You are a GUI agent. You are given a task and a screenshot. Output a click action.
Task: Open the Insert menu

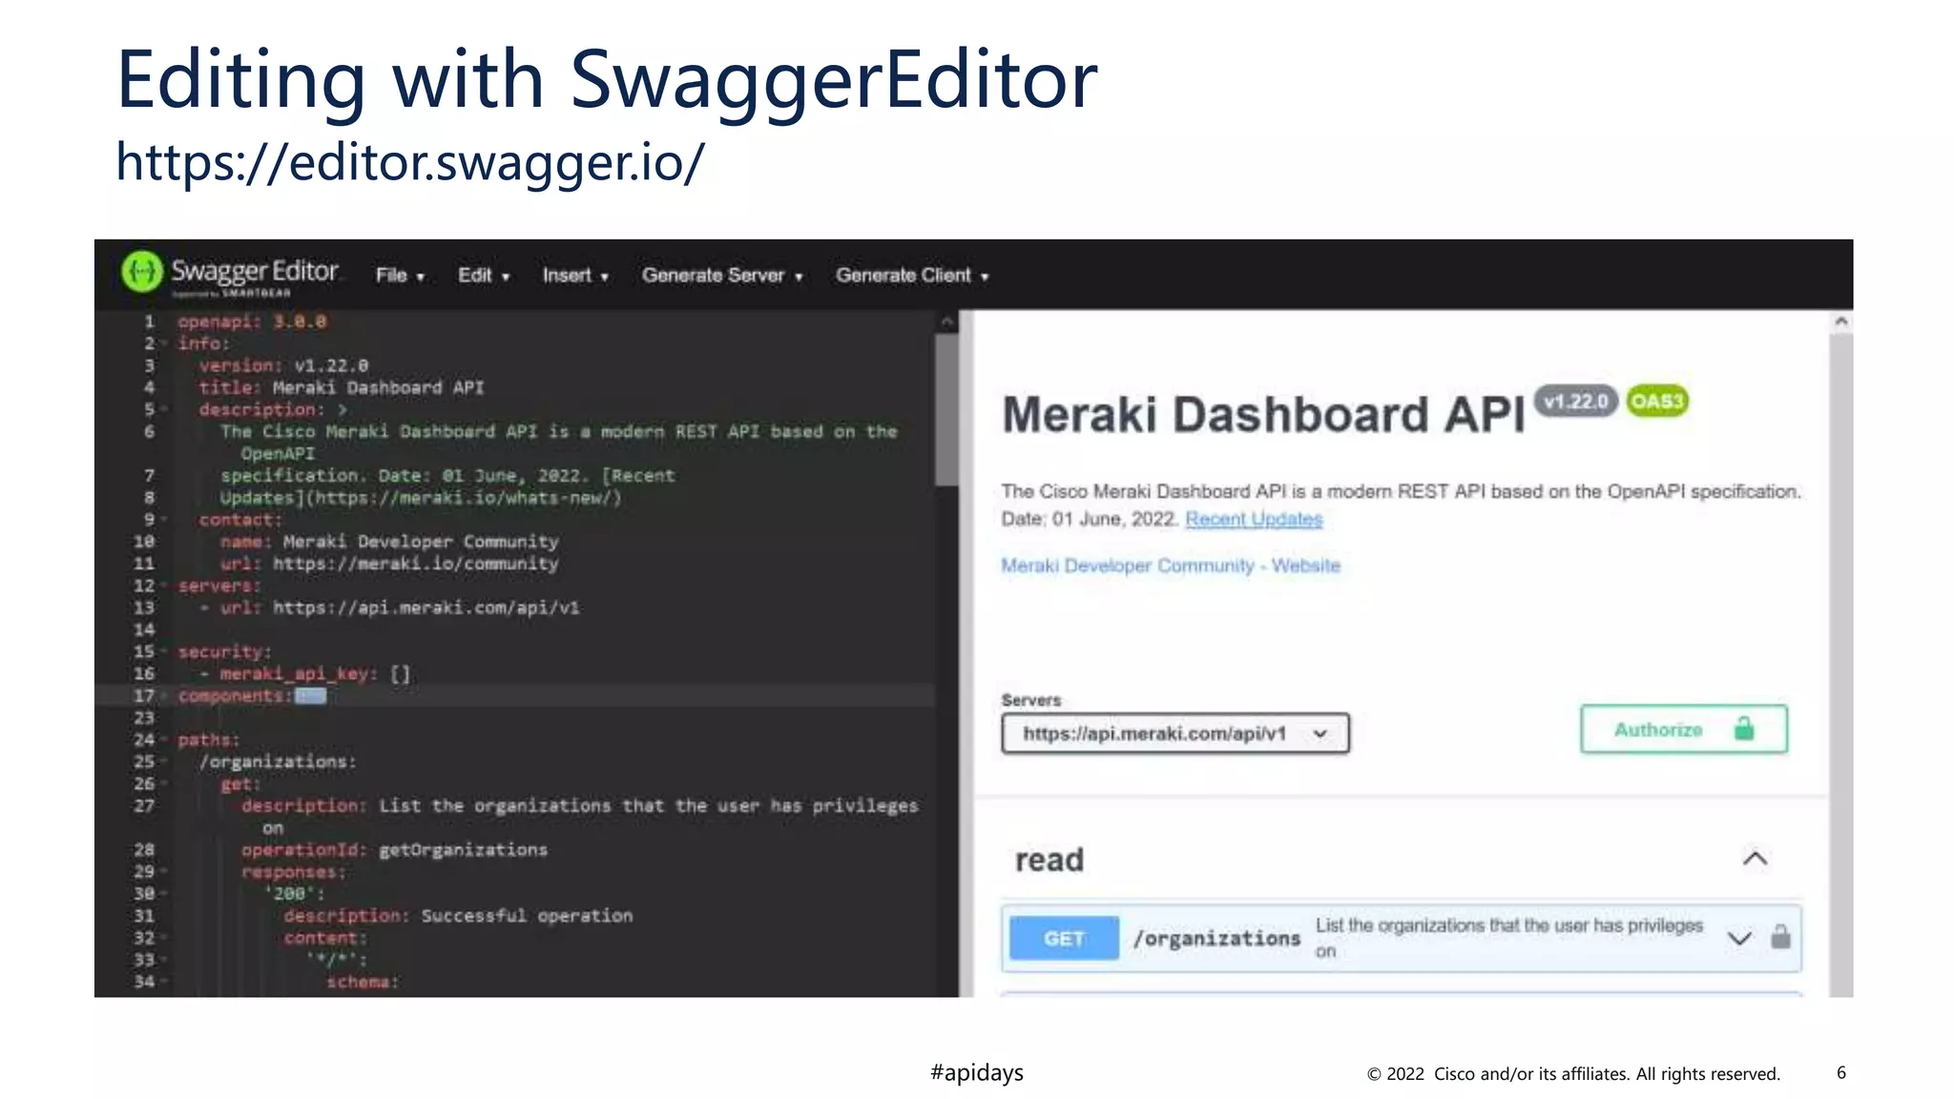575,276
